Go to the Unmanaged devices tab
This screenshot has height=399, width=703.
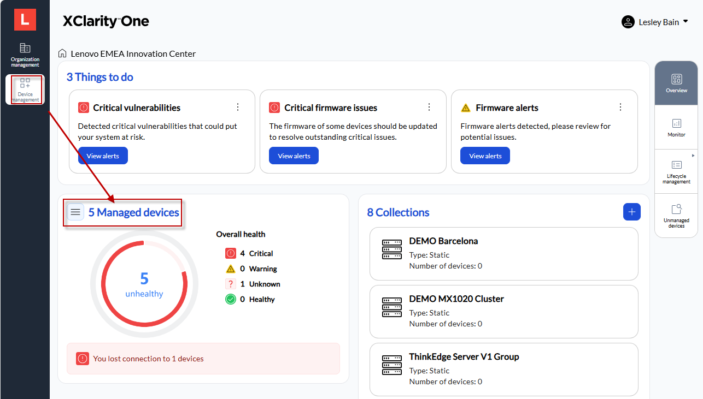676,216
